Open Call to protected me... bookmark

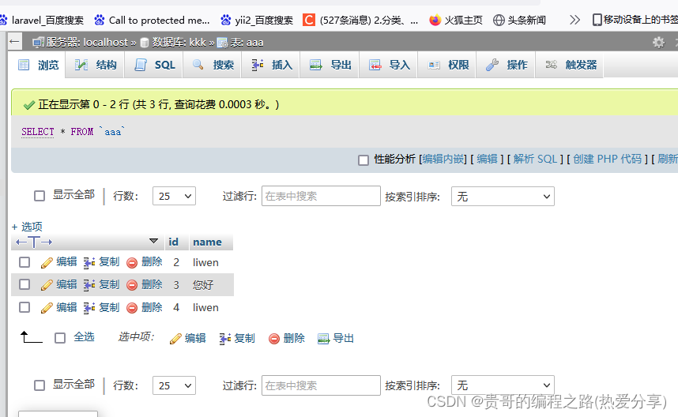click(152, 20)
